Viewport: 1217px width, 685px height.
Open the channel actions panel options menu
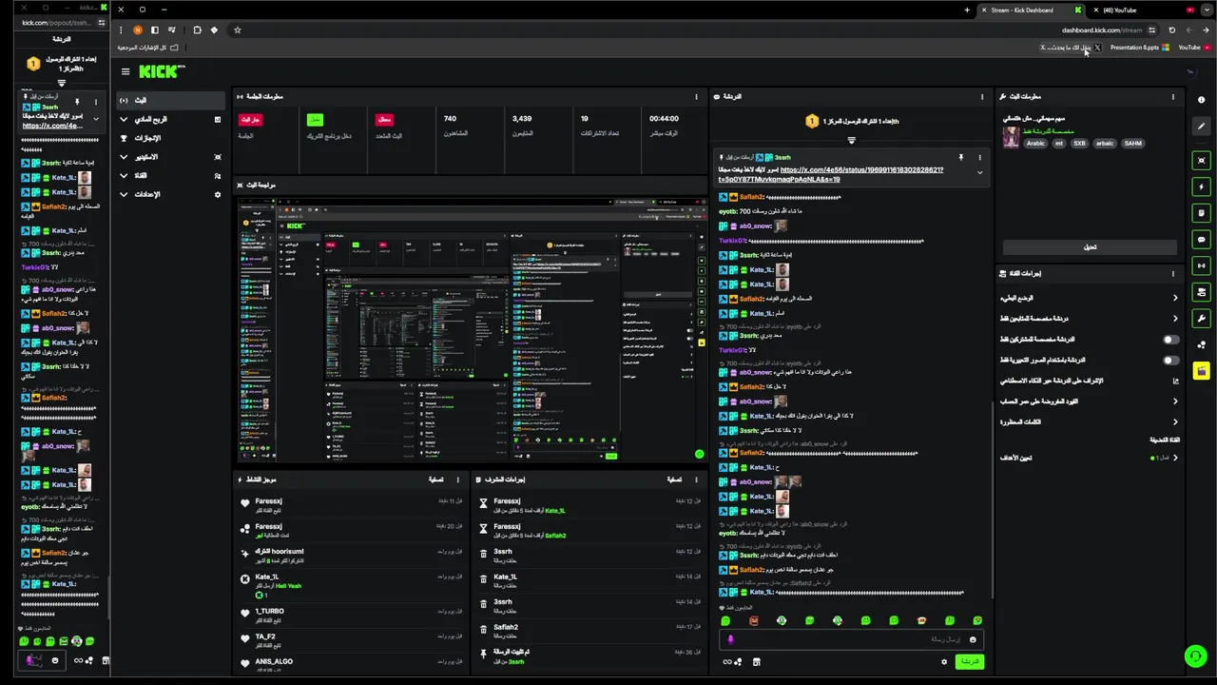click(1173, 273)
